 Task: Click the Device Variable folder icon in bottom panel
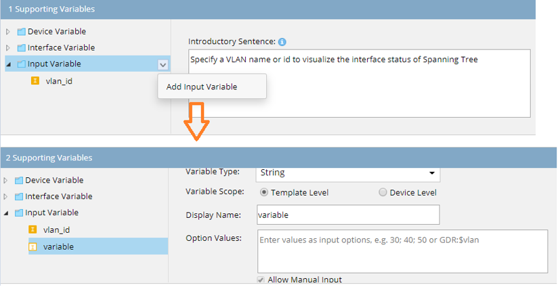point(18,181)
